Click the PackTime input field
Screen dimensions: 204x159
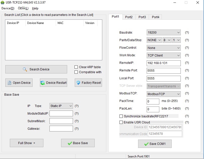(x=153, y=101)
